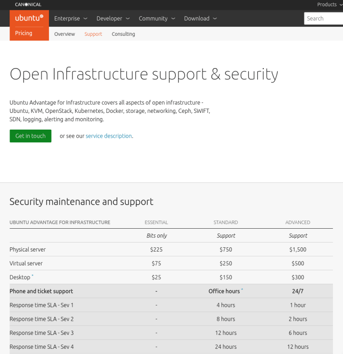The image size is (343, 354).
Task: Click the Bits only cell
Action: (156, 236)
